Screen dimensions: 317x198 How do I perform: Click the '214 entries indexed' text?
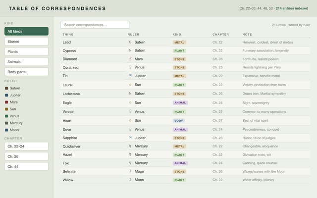coord(292,8)
